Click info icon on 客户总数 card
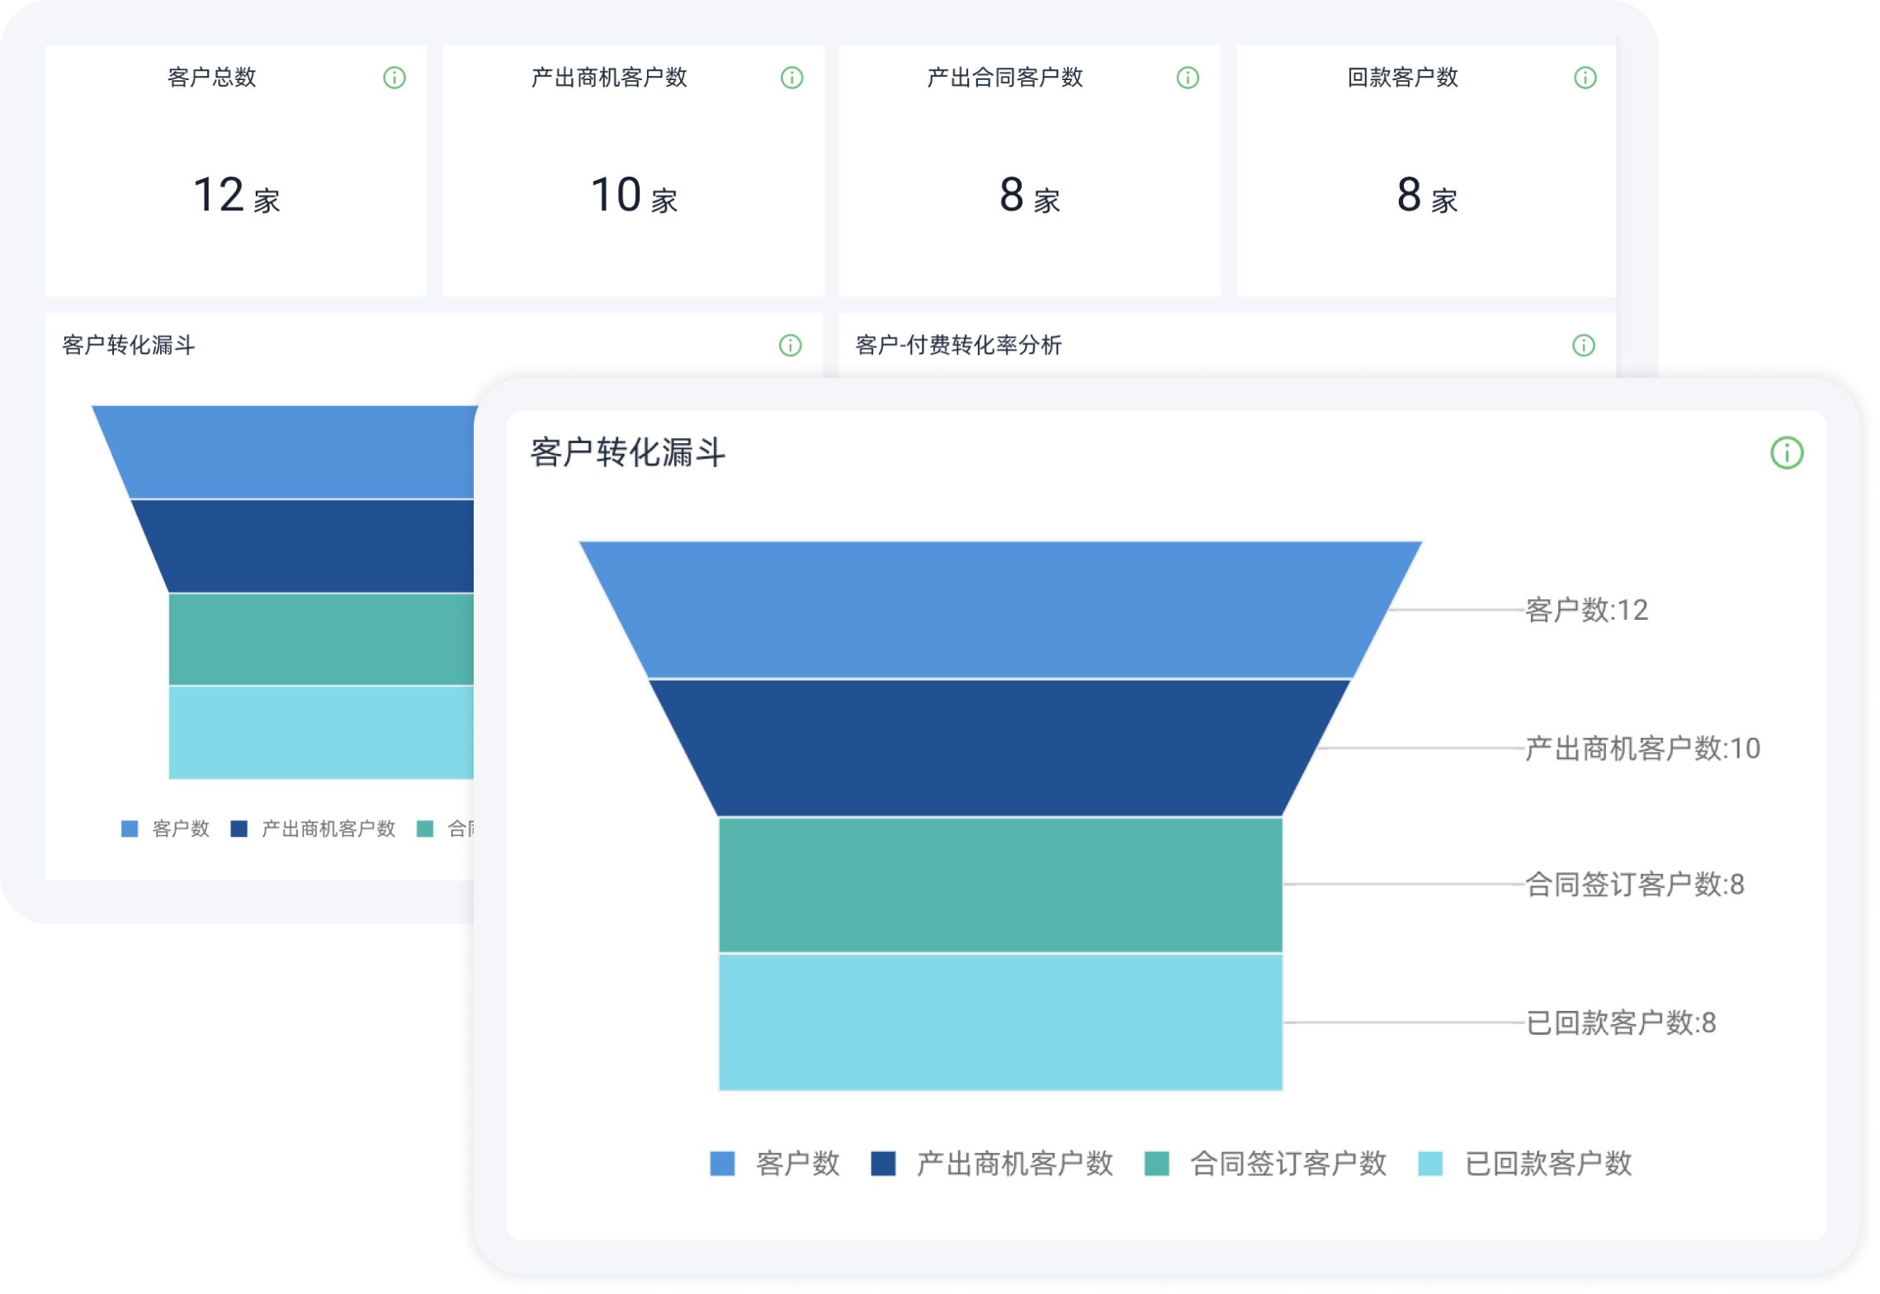 394,78
